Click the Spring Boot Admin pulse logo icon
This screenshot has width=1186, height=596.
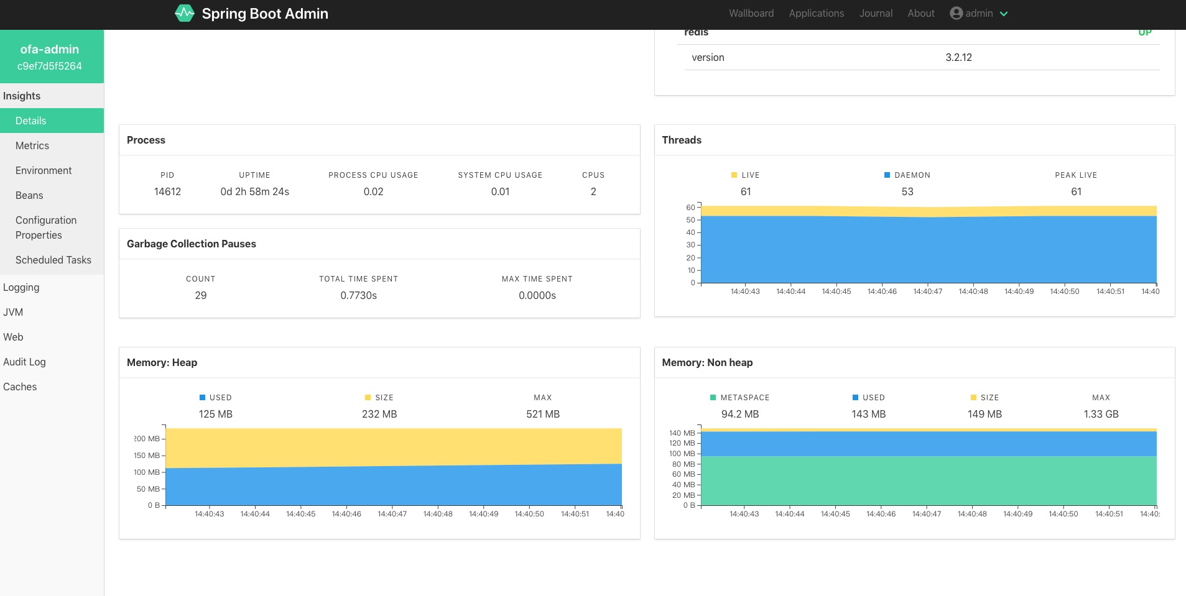185,13
